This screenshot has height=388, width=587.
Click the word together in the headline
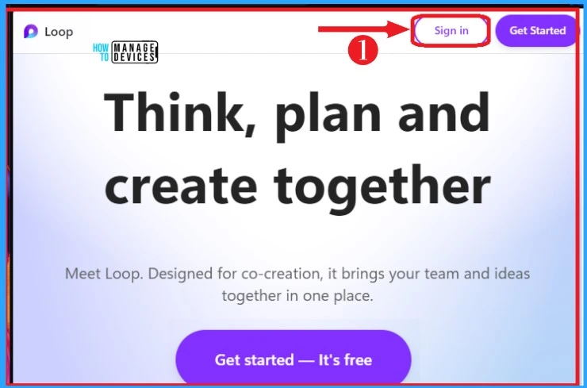point(382,189)
